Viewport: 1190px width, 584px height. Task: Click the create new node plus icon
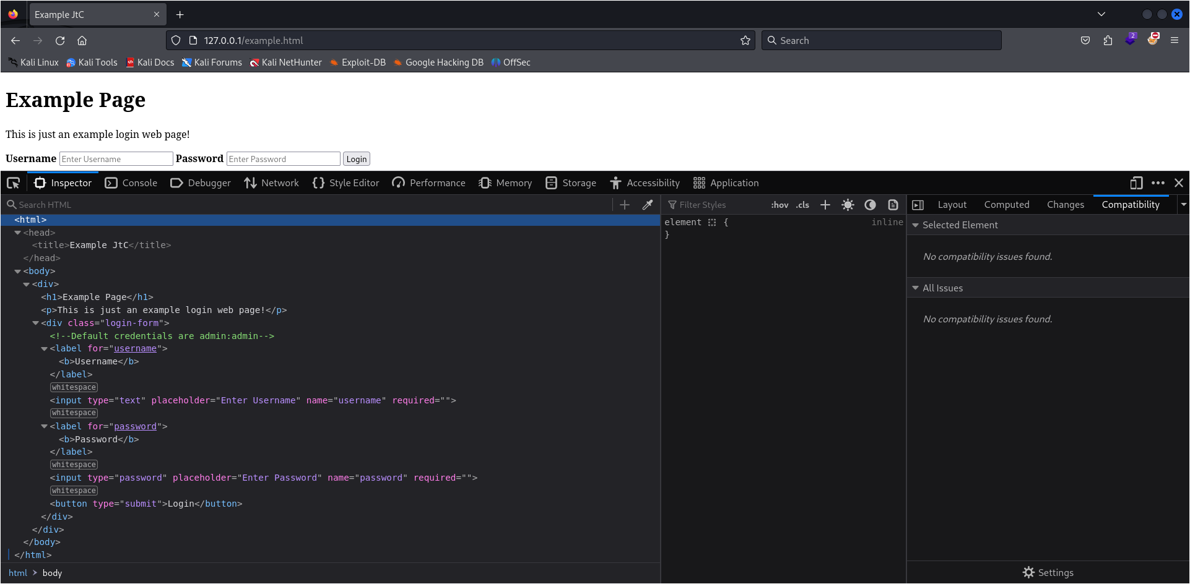[x=625, y=205]
